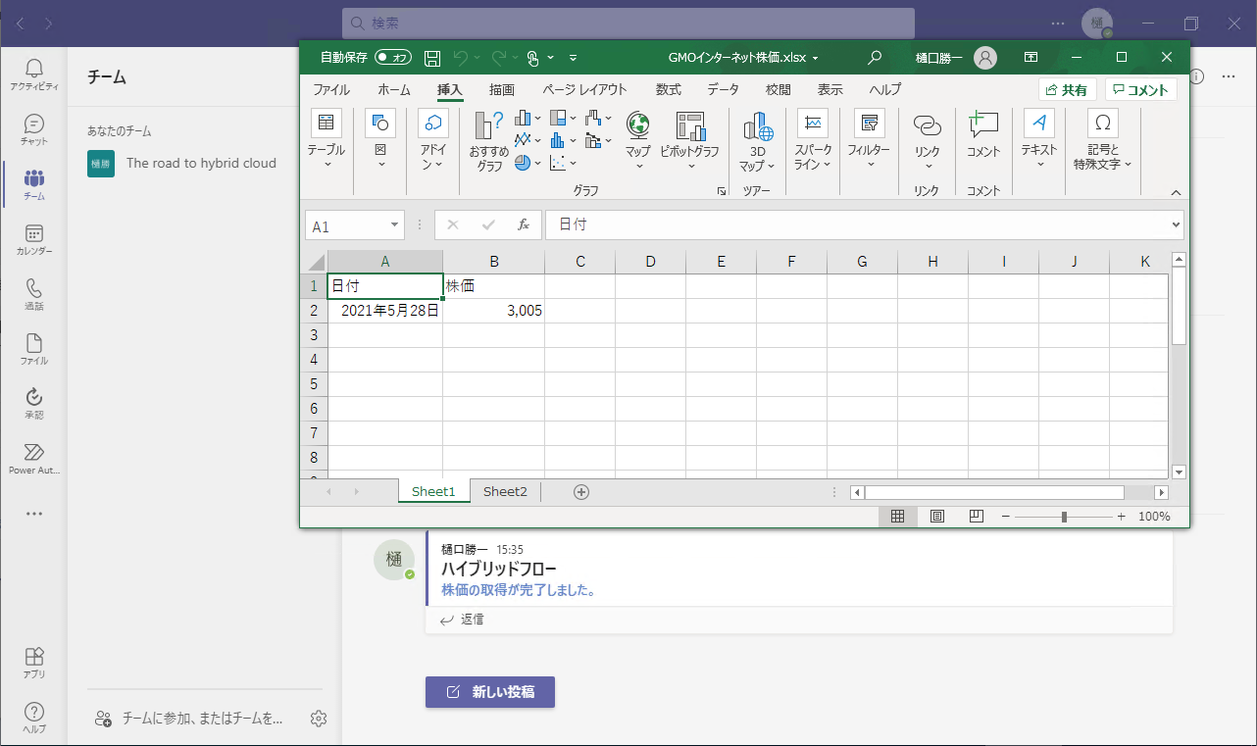Screen dimensions: 1257x746
Task: Open Apps (アプリ) in Teams sidebar
Action: coord(34,663)
